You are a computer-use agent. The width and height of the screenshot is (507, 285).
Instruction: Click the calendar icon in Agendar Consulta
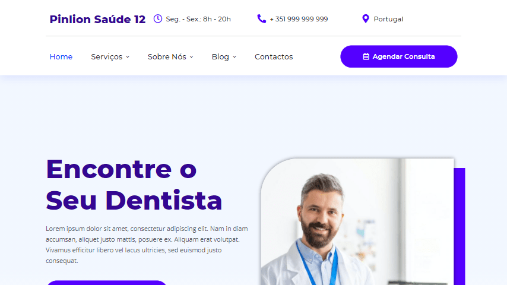coord(366,56)
